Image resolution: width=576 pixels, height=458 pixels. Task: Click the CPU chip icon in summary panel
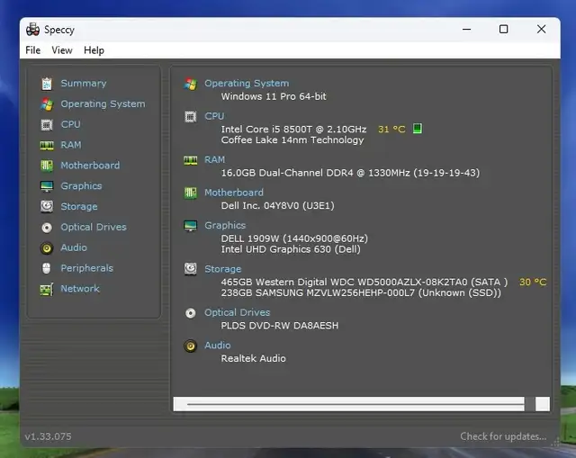click(190, 117)
